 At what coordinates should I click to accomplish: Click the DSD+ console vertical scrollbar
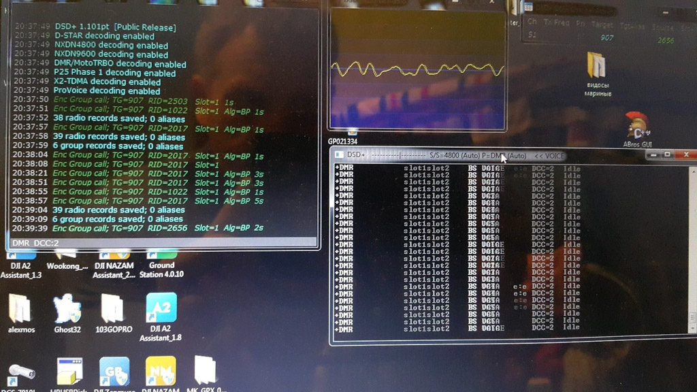692,249
